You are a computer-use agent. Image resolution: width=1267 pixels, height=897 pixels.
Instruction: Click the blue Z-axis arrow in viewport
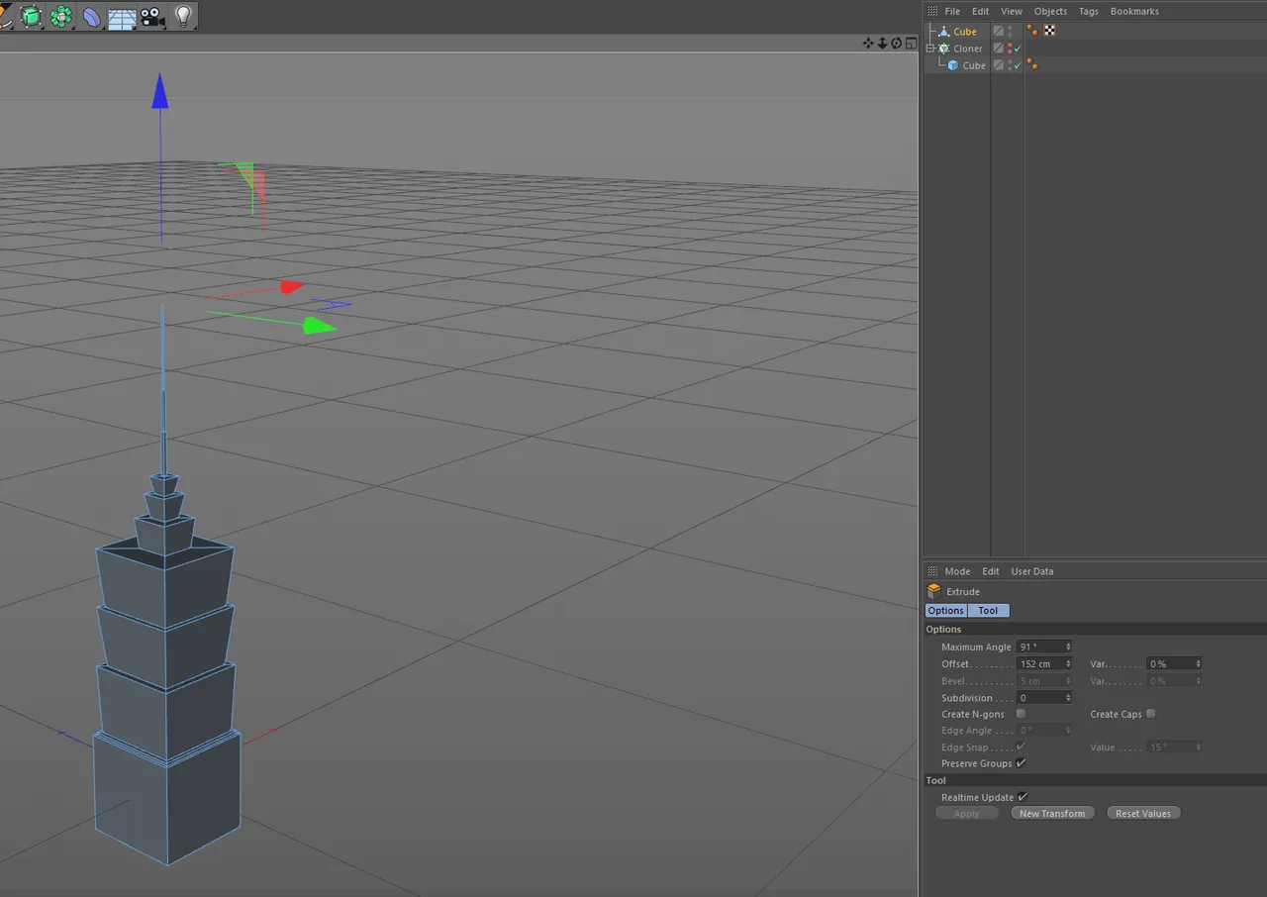tap(159, 91)
